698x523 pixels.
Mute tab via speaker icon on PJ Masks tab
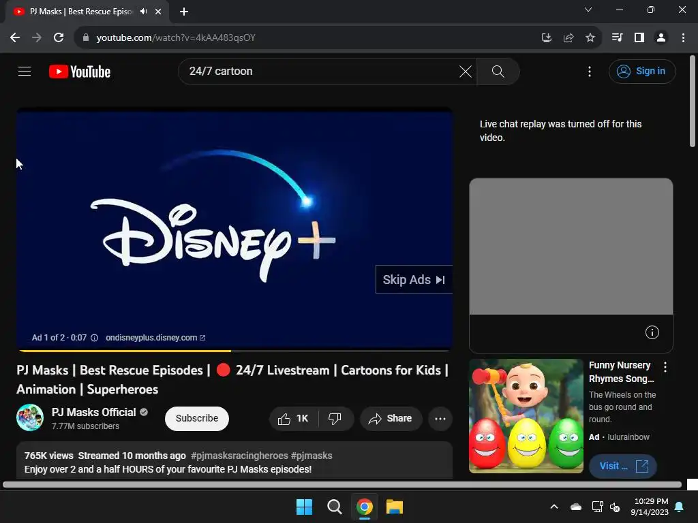click(x=143, y=12)
